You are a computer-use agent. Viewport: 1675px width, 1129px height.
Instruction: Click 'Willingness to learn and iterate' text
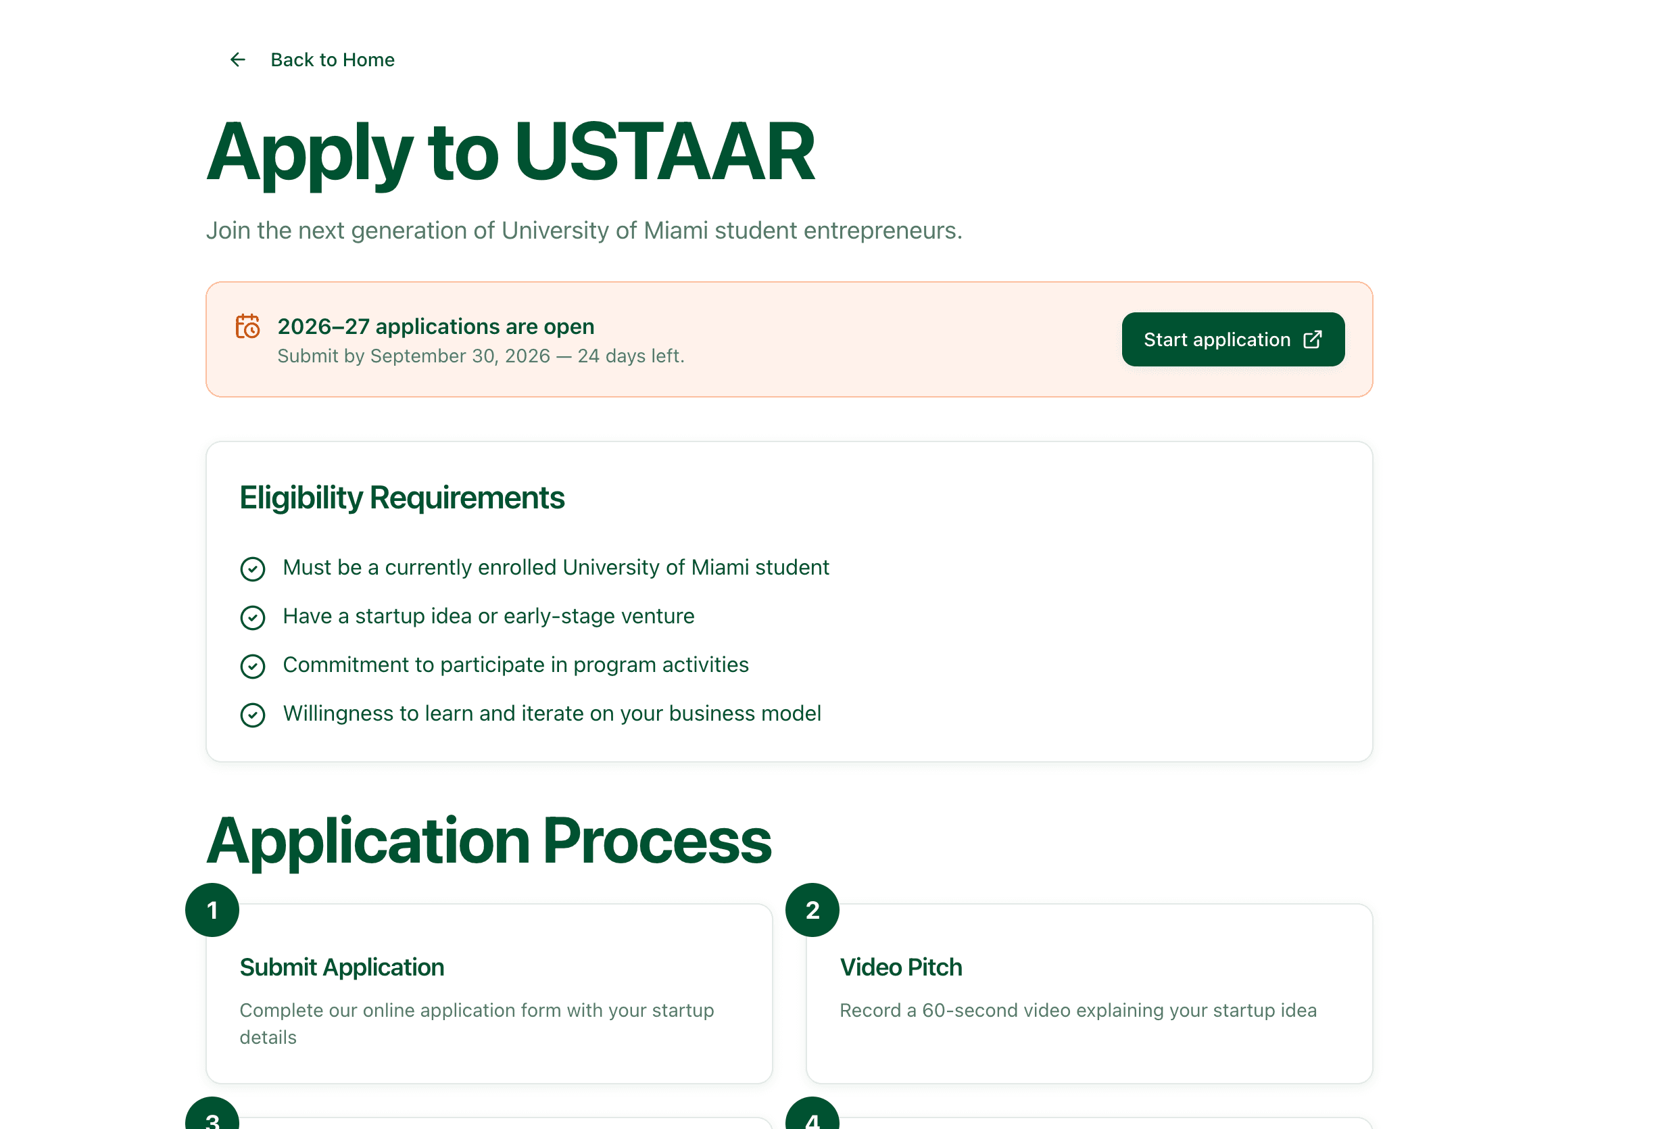pos(552,713)
